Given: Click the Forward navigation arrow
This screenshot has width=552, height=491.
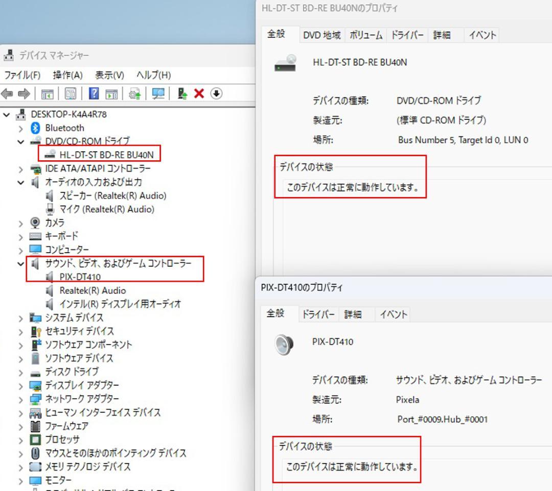Looking at the screenshot, I should 23,93.
